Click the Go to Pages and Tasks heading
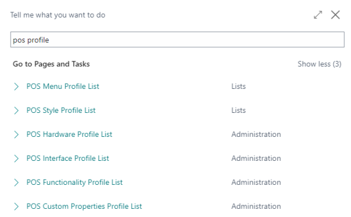 pyautogui.click(x=51, y=64)
